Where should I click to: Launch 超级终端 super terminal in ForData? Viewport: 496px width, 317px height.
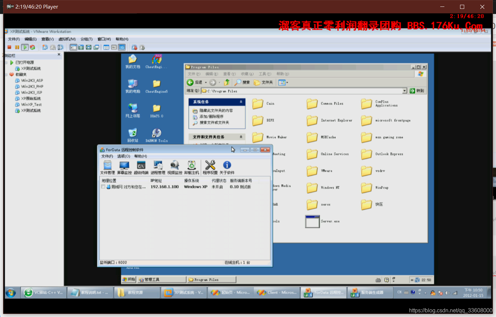click(141, 168)
